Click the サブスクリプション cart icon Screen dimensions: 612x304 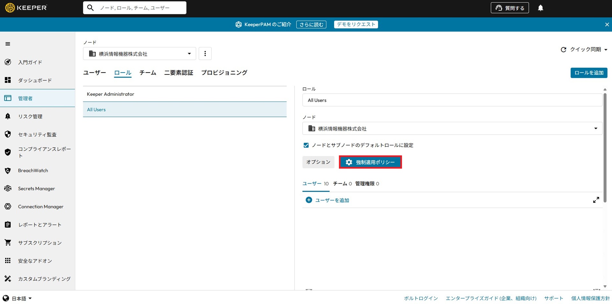[8, 243]
